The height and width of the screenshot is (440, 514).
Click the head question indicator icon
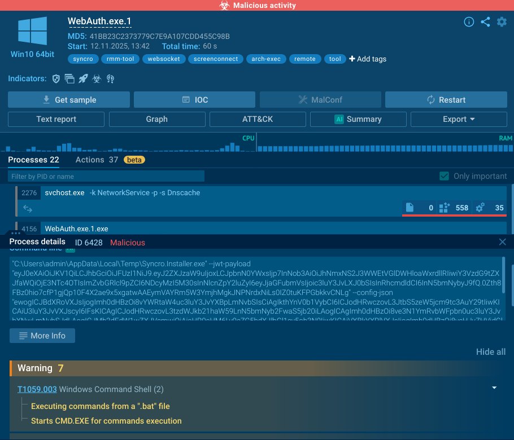(x=110, y=78)
